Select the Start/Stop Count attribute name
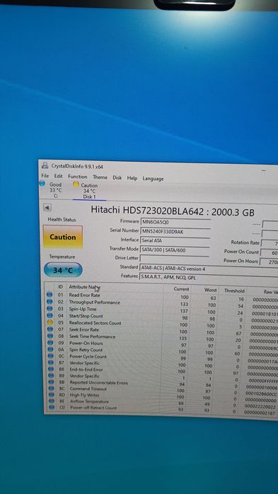The height and width of the screenshot is (494, 278). (x=86, y=316)
